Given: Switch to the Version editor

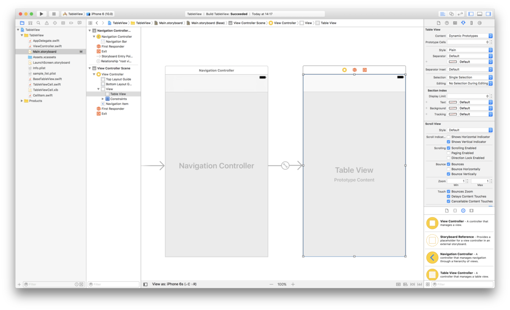Looking at the screenshot, I should (x=460, y=14).
